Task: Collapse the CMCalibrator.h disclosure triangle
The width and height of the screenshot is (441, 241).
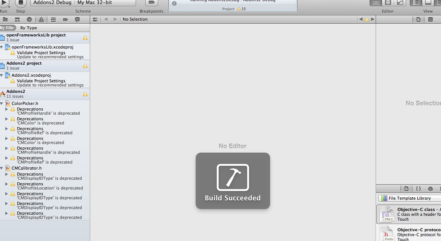Action: 2,168
